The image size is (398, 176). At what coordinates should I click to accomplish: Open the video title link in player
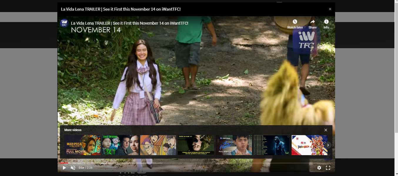click(130, 23)
